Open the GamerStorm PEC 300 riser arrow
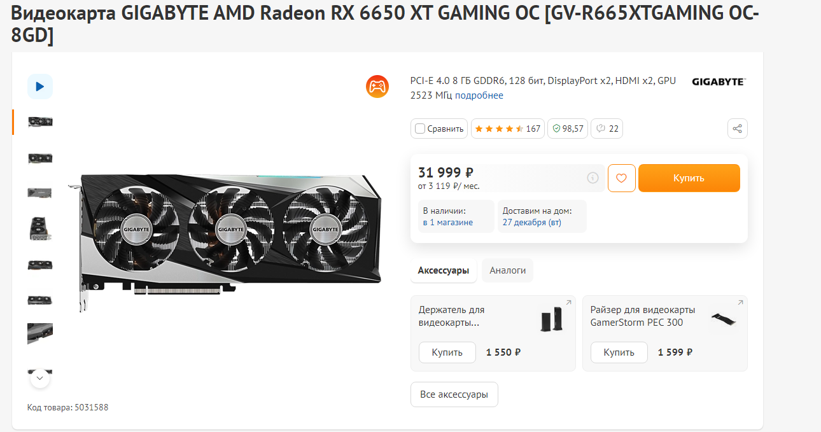821x432 pixels. point(740,303)
